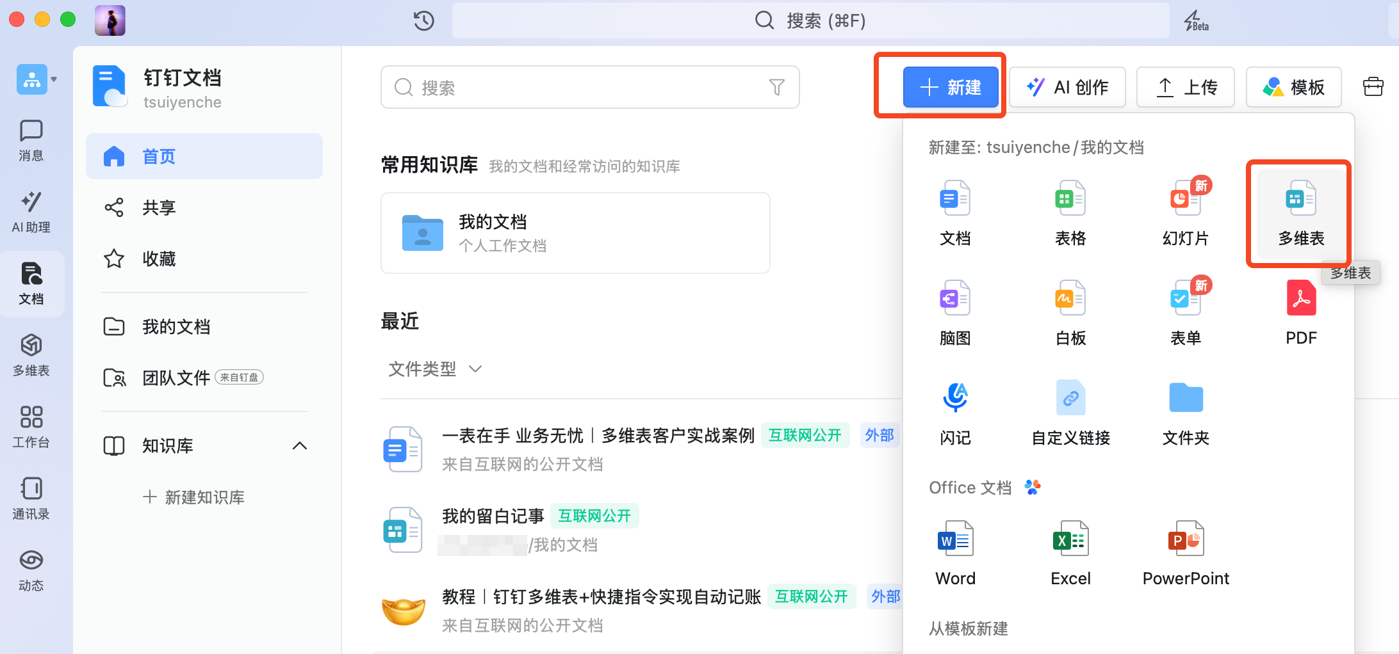Viewport: 1399px width, 654px height.
Task: Select 收藏 in navigation
Action: pyautogui.click(x=204, y=259)
